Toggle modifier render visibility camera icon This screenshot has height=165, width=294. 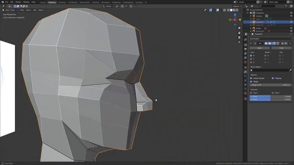click(x=266, y=44)
